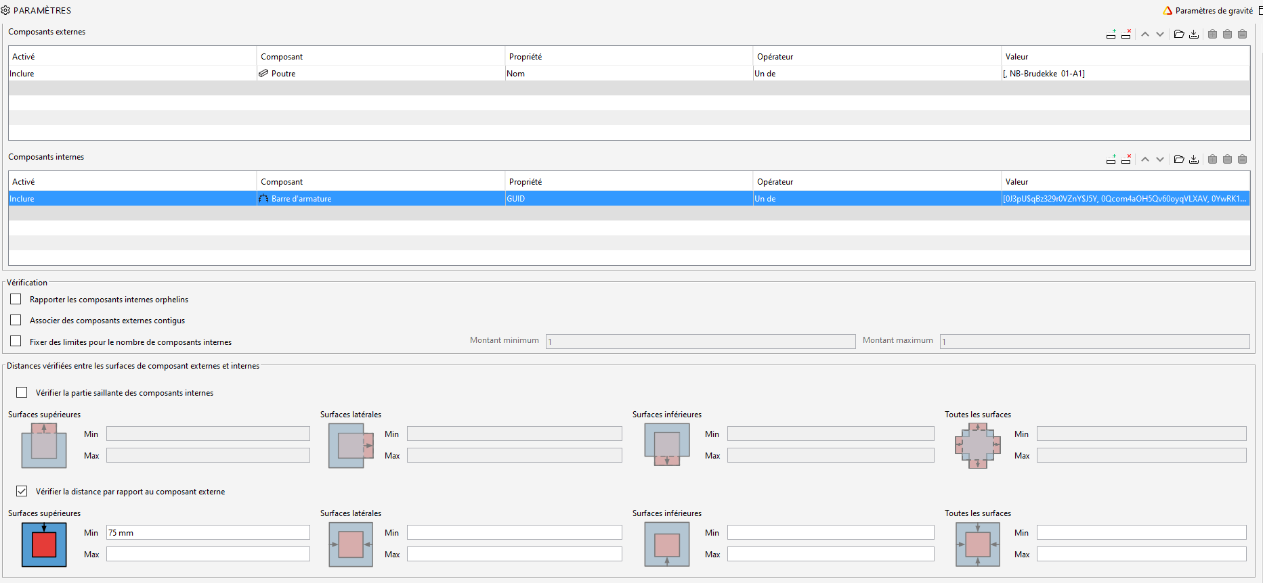The image size is (1263, 583).
Task: Select the NB-Brudekke 01-A1 value cell
Action: click(1126, 73)
